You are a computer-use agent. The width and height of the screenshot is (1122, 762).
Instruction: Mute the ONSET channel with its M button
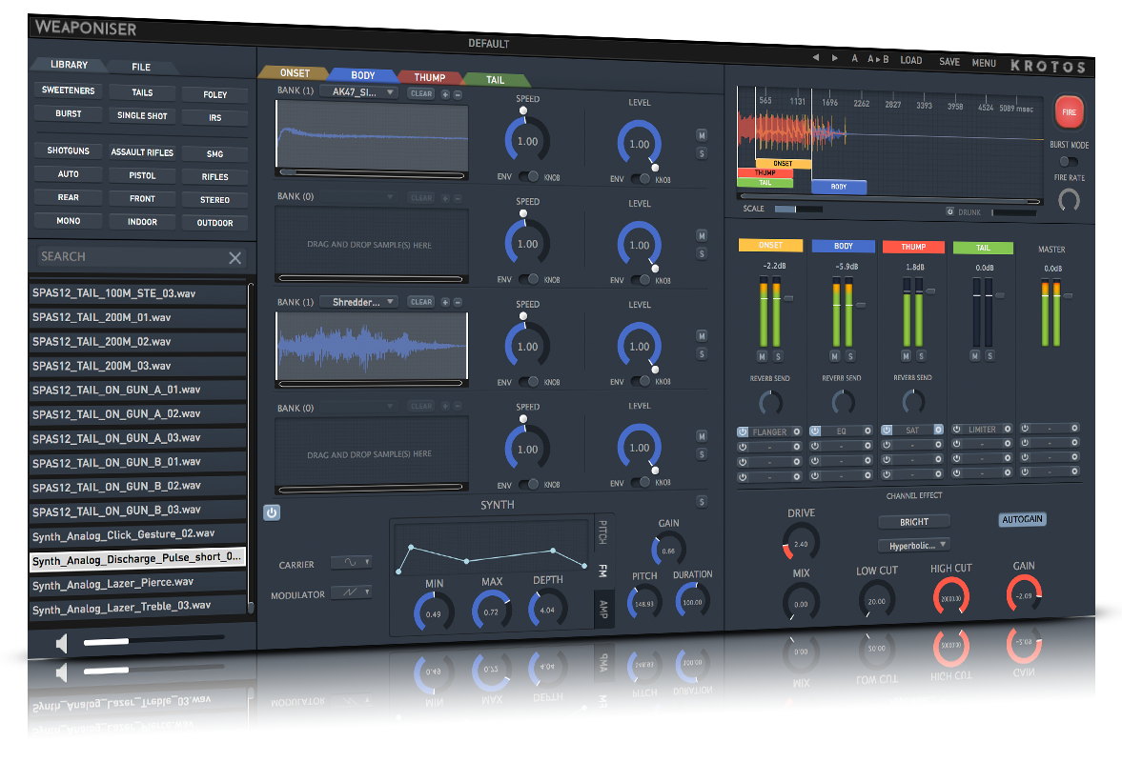click(x=760, y=354)
